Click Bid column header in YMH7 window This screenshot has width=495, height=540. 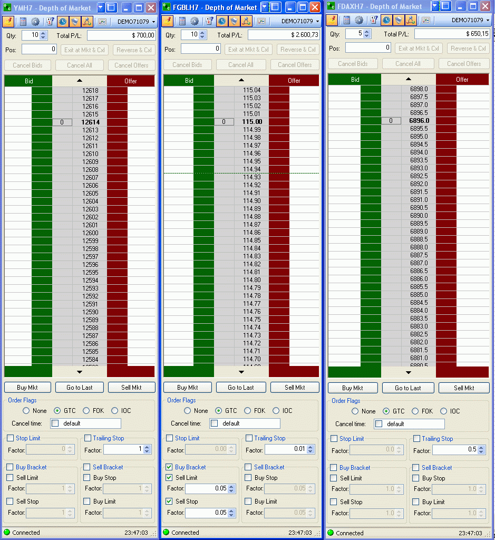pos(28,81)
